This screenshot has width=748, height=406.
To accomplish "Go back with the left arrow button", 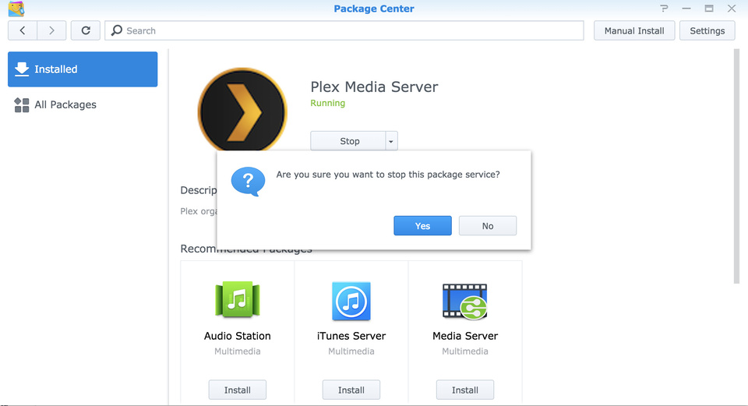I will click(23, 30).
